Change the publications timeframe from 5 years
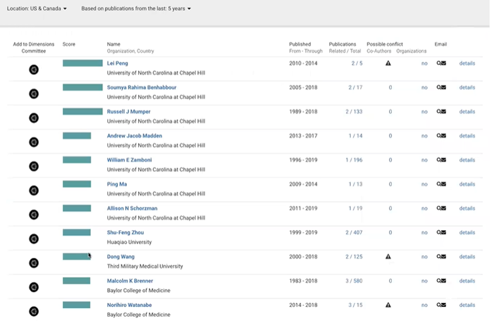 [x=136, y=8]
